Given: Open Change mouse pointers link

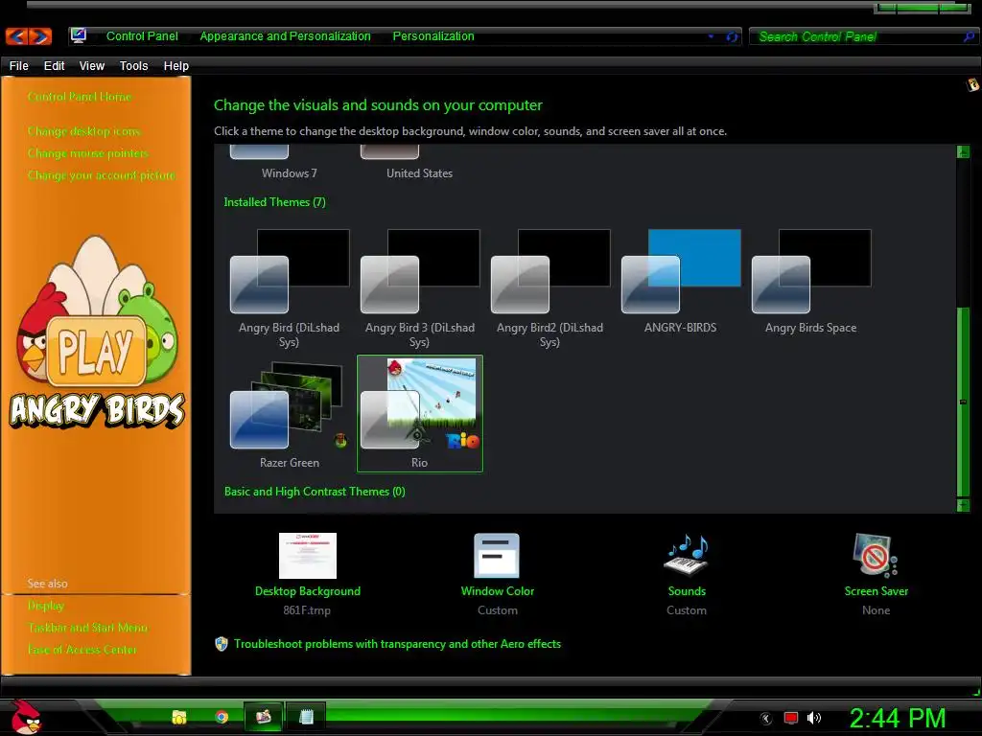Looking at the screenshot, I should (88, 152).
